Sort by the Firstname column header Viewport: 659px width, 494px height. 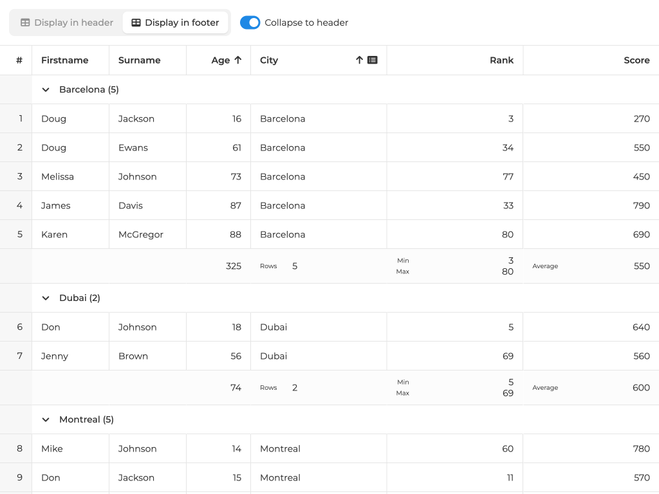click(x=64, y=60)
